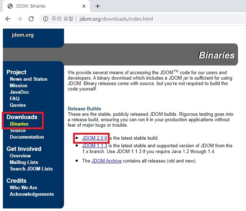Select the JDOM: Binaries browser tab
This screenshot has height=211, width=246.
click(46, 6)
